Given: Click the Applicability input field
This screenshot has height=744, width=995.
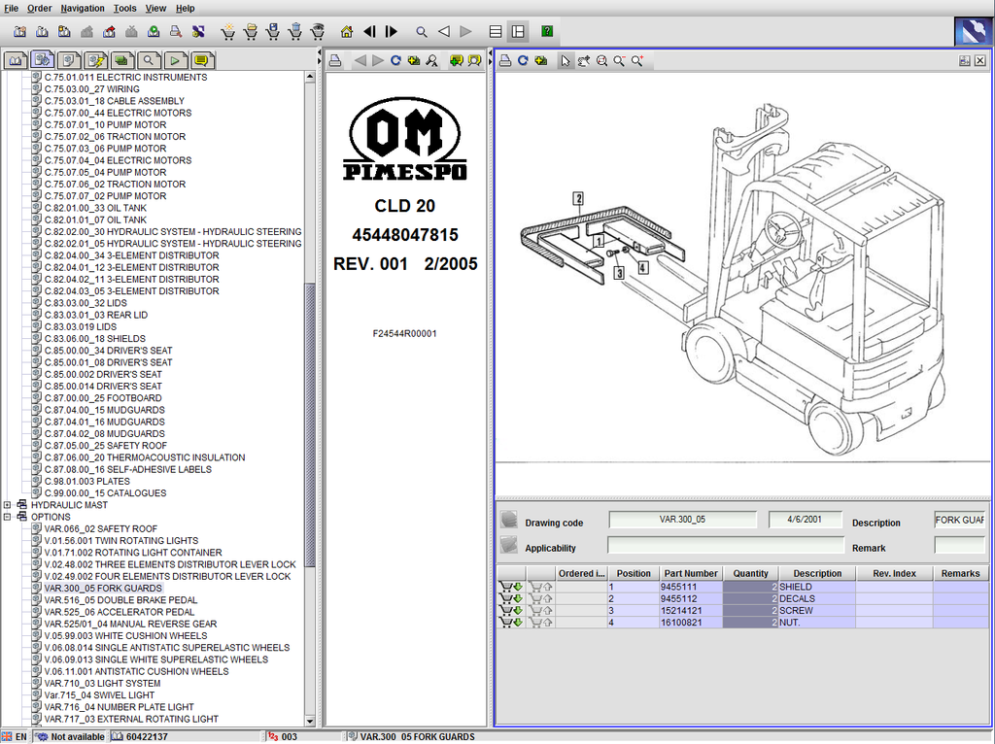Looking at the screenshot, I should point(725,546).
